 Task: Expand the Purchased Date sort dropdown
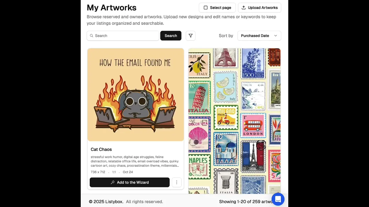point(259,36)
